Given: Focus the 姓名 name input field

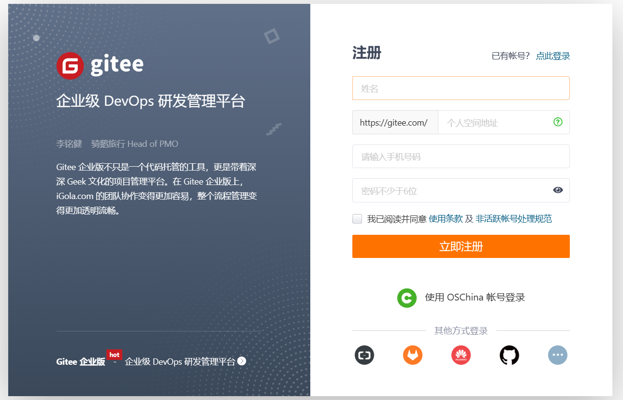Looking at the screenshot, I should coord(461,88).
